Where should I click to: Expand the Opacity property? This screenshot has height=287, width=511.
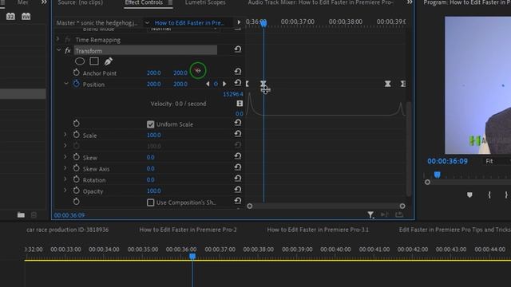click(65, 190)
